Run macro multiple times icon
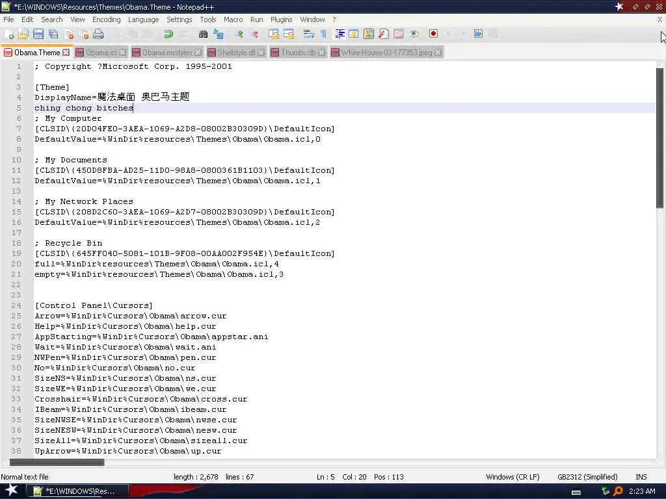 [478, 34]
